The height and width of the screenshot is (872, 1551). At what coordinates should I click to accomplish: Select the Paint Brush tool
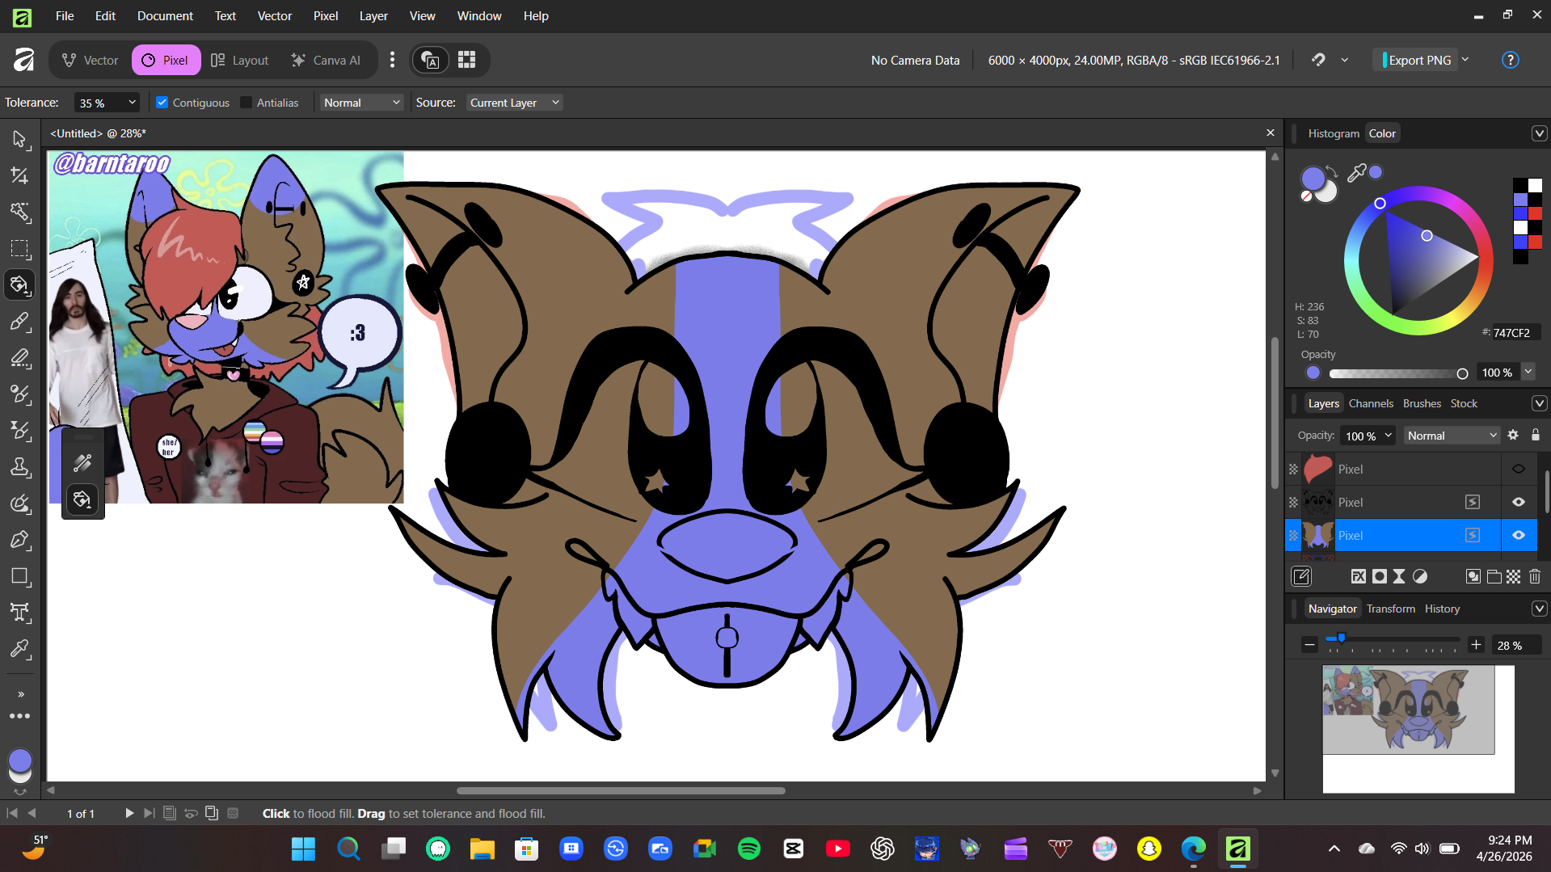click(x=19, y=321)
